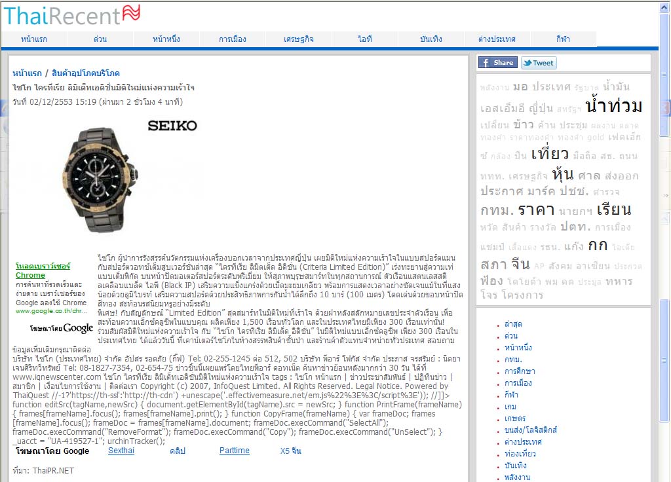Share the article on Facebook
The image size is (671, 482).
[x=498, y=62]
